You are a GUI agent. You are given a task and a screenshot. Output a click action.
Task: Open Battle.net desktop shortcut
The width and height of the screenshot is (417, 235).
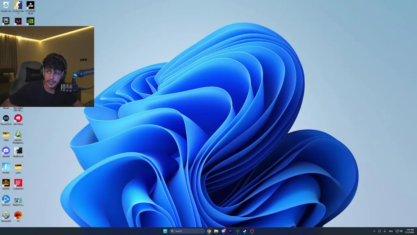(6, 200)
